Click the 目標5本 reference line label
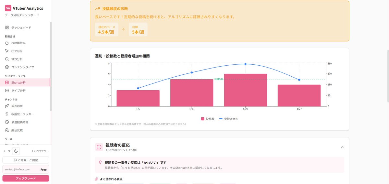 point(219,79)
